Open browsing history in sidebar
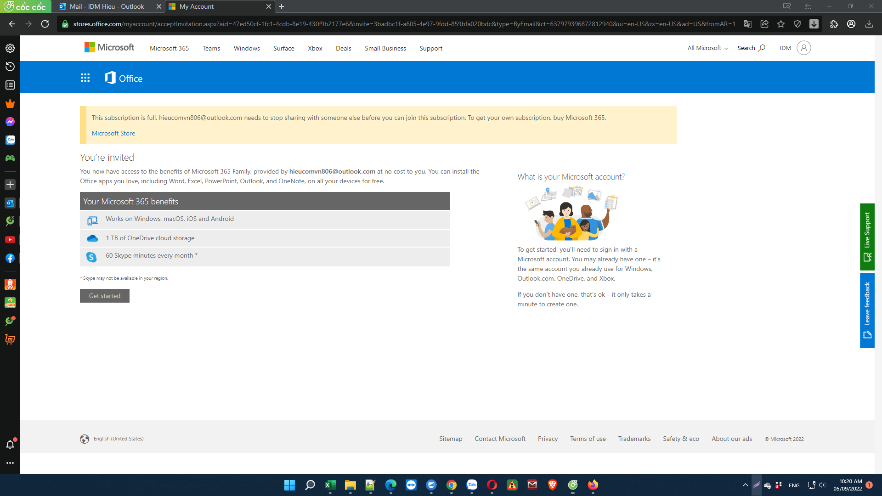 10,67
